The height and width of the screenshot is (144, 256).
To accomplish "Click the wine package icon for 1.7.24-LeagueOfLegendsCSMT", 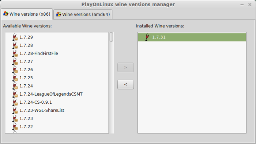I will point(15,94).
